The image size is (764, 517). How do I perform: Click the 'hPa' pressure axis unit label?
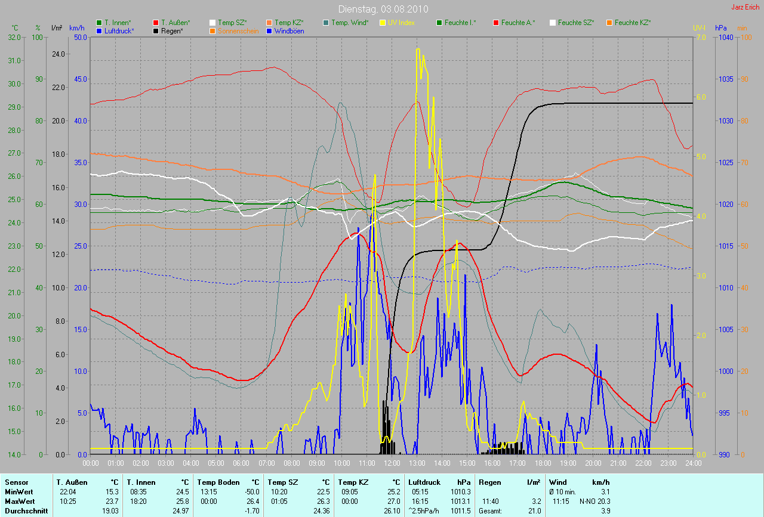[721, 28]
